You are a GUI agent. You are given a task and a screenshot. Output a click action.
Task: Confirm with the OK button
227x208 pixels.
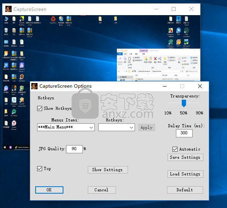(x=49, y=190)
